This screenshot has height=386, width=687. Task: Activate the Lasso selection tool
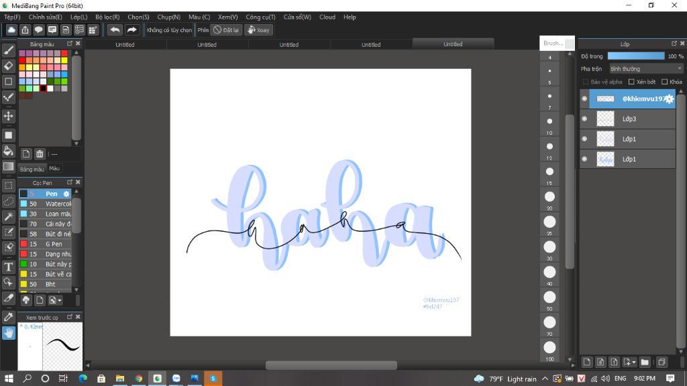click(x=8, y=201)
